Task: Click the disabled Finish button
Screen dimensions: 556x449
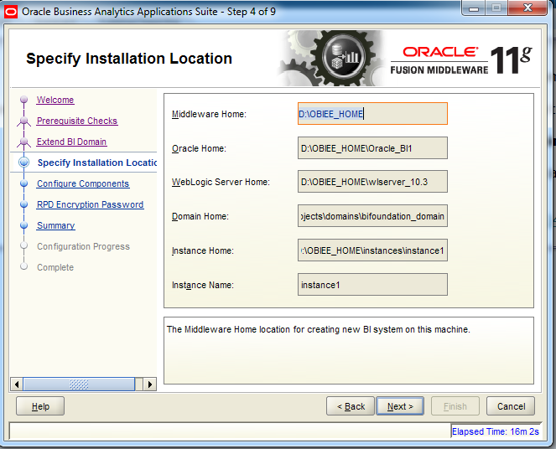Action: [x=455, y=406]
